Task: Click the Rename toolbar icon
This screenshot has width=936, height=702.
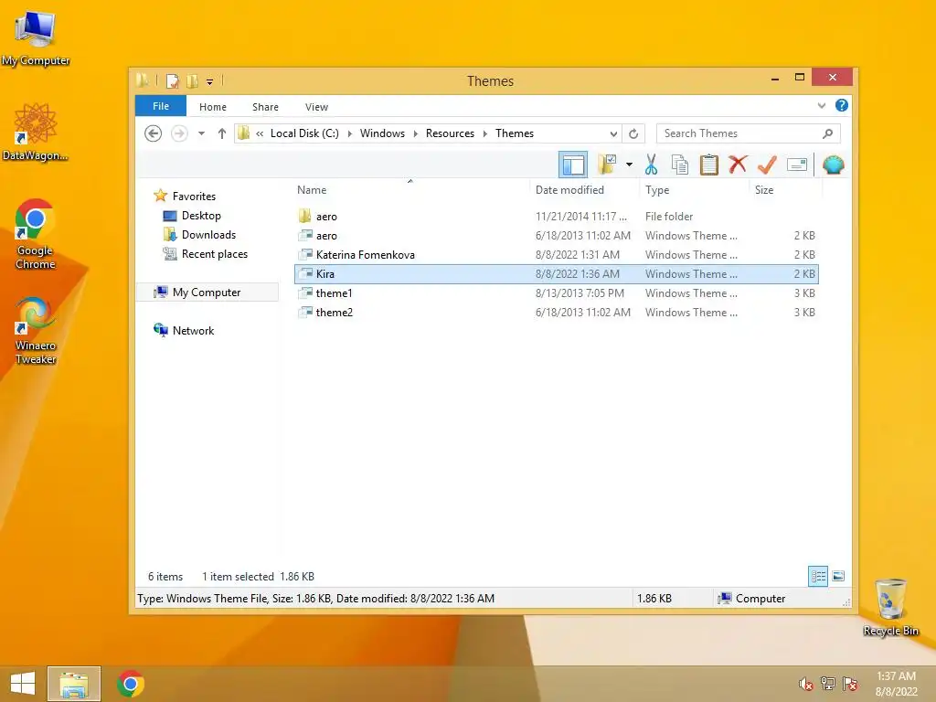Action: pos(797,165)
